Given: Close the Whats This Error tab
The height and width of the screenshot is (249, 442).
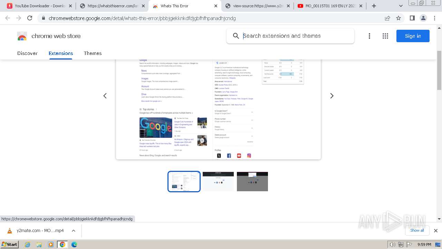Looking at the screenshot, I should click(x=216, y=6).
